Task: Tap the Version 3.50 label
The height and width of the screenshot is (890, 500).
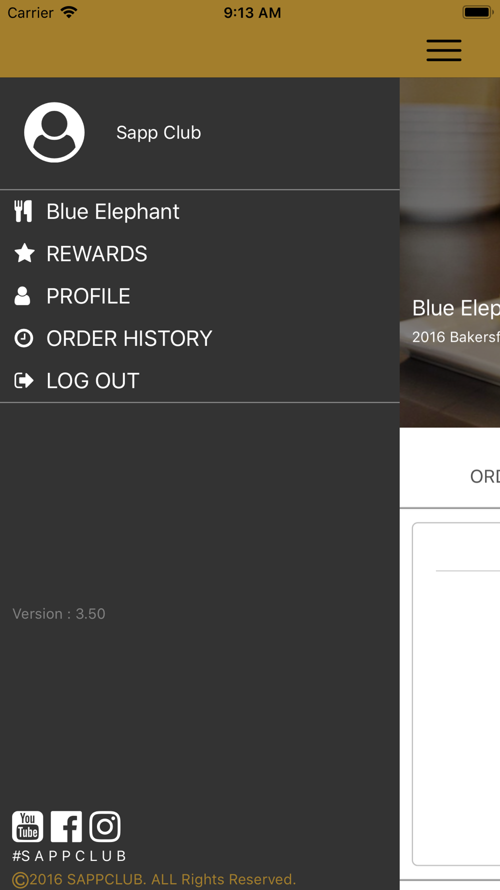Action: coord(59,614)
